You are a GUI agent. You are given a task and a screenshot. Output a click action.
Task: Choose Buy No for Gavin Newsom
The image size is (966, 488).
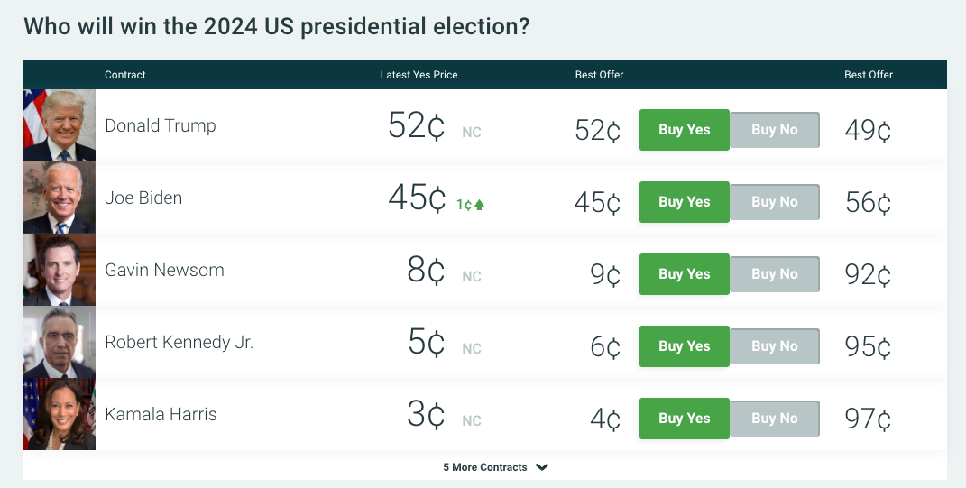[x=774, y=274]
